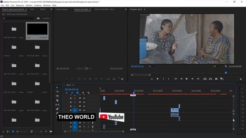Image resolution: width=246 pixels, height=138 pixels.
Task: Open Project panel menu
Action: (26, 9)
